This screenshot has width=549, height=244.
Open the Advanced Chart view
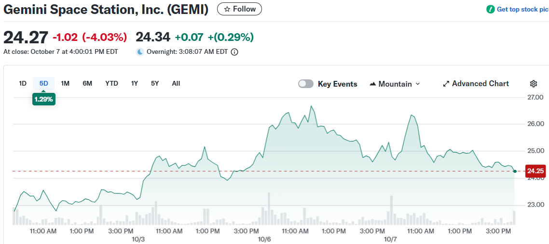(480, 84)
